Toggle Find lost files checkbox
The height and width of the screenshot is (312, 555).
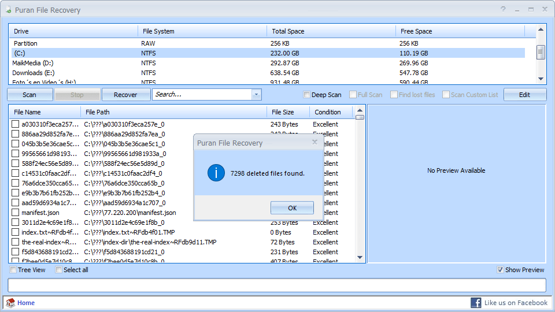(394, 94)
